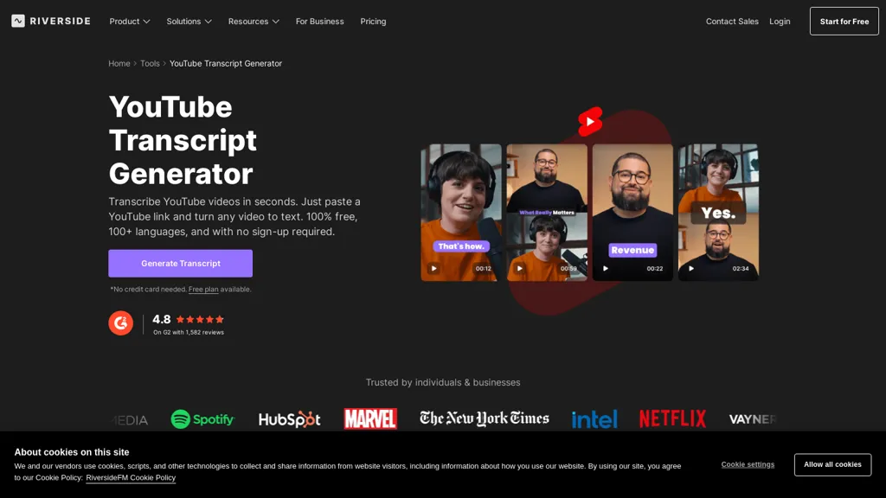Click the Intel logo
This screenshot has width=886, height=498.
(595, 418)
